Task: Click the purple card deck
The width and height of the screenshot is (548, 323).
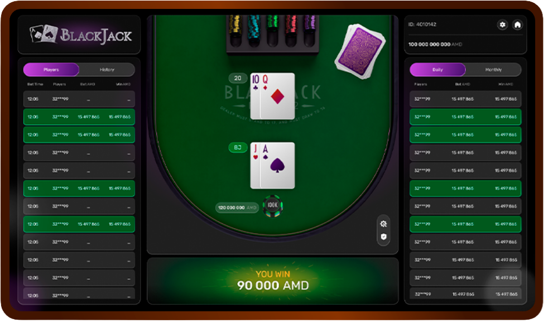Action: click(359, 51)
